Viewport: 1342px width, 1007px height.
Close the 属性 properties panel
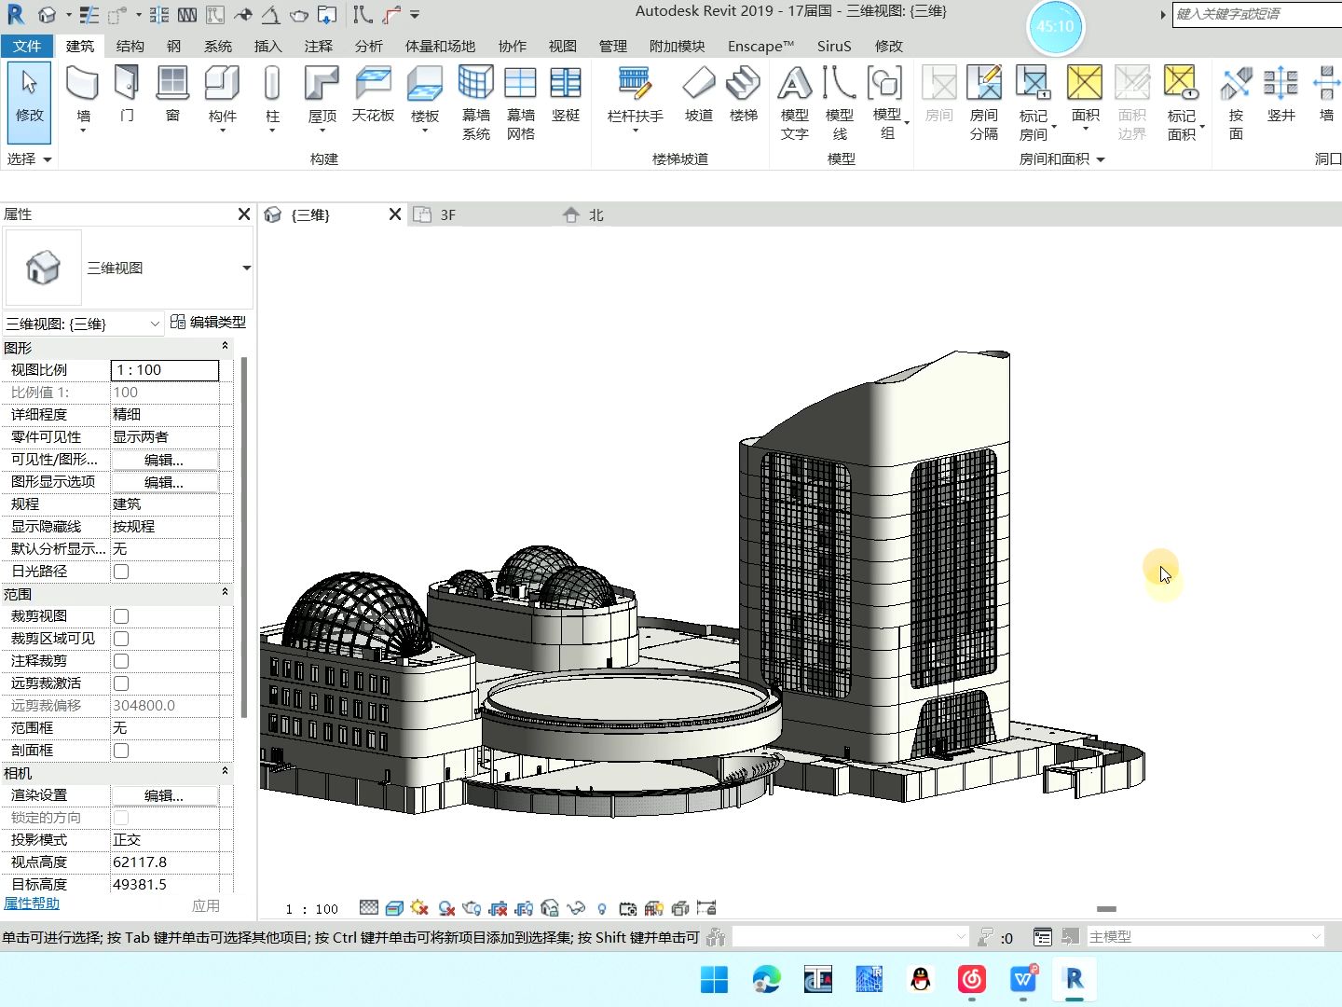[244, 214]
